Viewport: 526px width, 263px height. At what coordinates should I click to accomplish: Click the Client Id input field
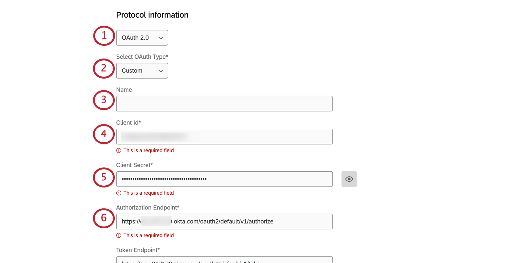(x=224, y=136)
